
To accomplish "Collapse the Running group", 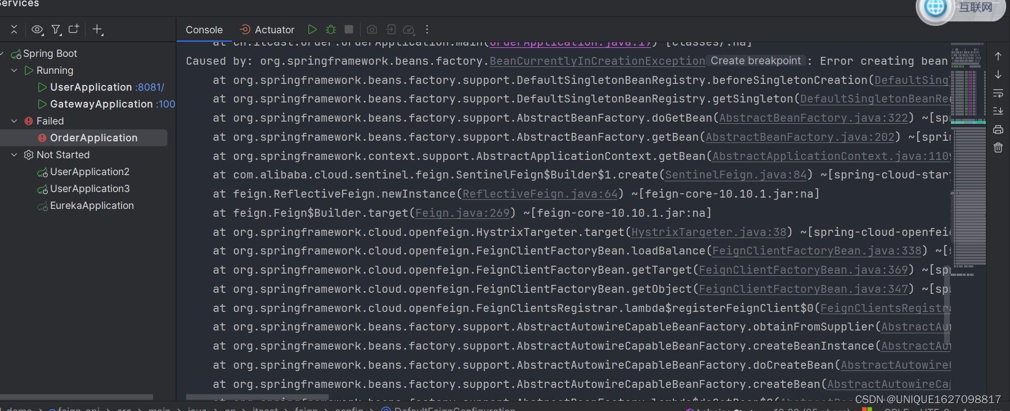I will (x=14, y=70).
